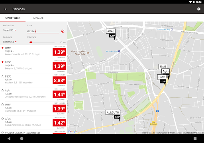Adjust the distance slider handle

31,42
